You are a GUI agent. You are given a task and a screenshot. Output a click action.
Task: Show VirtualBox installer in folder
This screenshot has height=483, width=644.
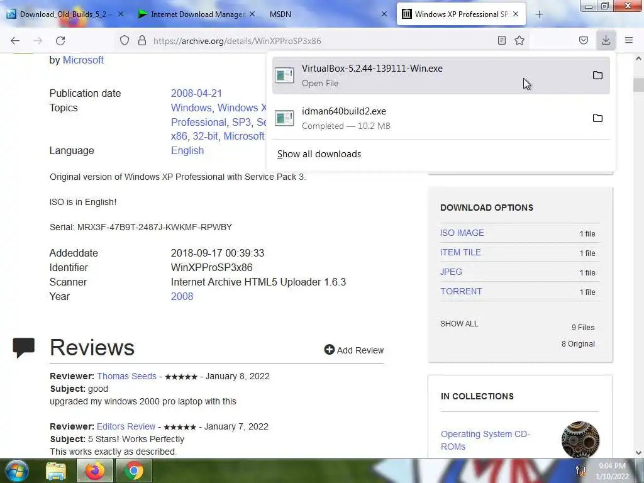[597, 75]
